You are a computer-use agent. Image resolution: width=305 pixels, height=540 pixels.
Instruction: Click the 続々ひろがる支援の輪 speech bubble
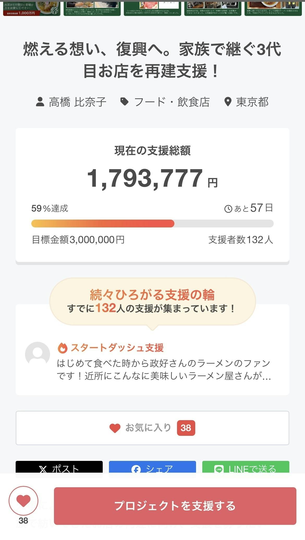coord(152,301)
